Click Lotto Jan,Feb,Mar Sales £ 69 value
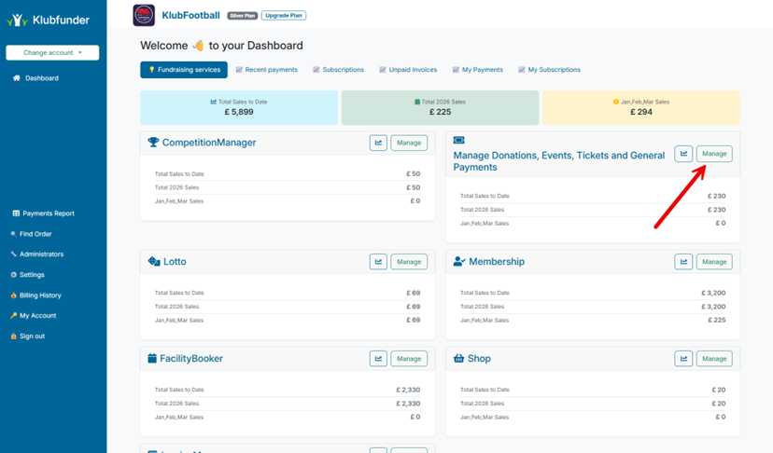This screenshot has width=773, height=453. pyautogui.click(x=414, y=321)
